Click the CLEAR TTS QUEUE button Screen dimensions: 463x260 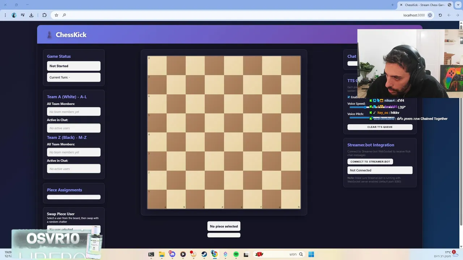(380, 127)
